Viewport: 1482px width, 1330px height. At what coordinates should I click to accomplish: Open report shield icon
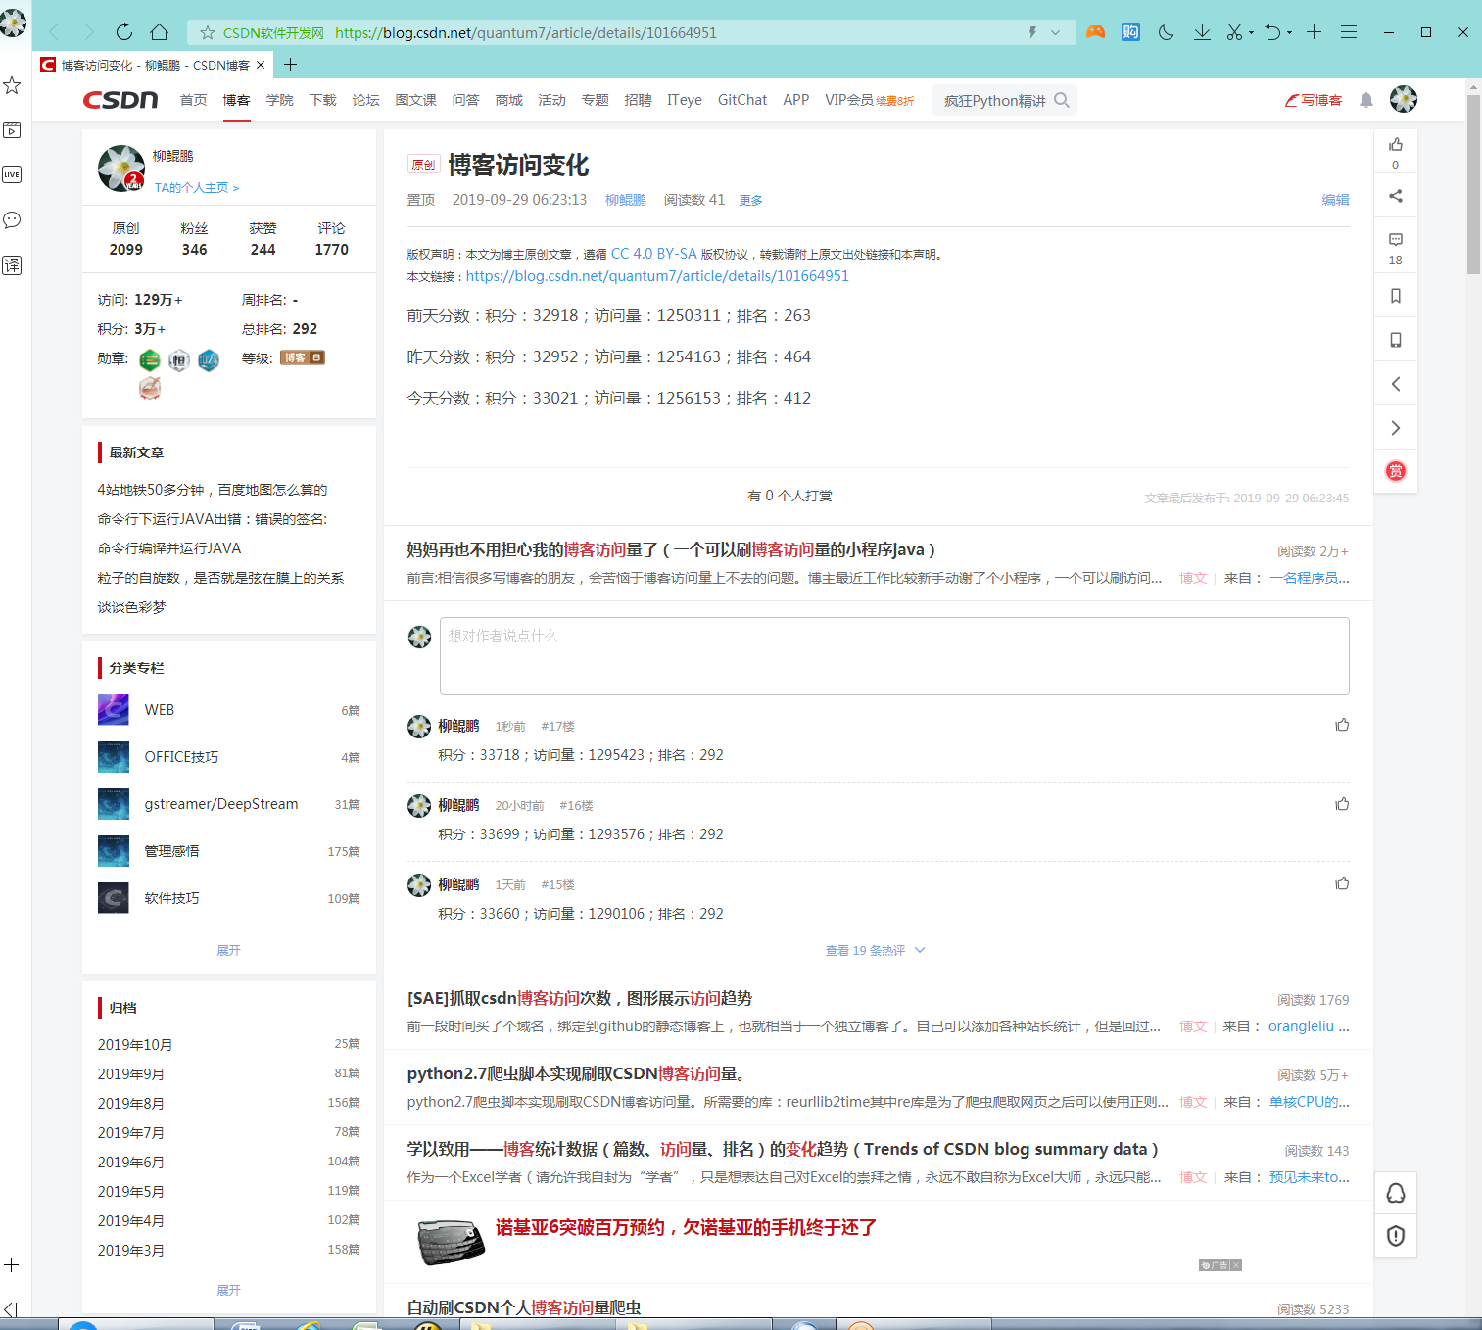(x=1396, y=1236)
